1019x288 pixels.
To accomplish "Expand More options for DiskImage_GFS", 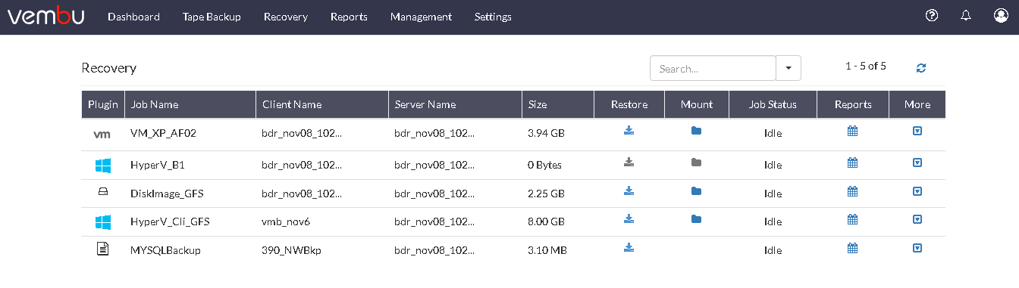I will point(917,191).
